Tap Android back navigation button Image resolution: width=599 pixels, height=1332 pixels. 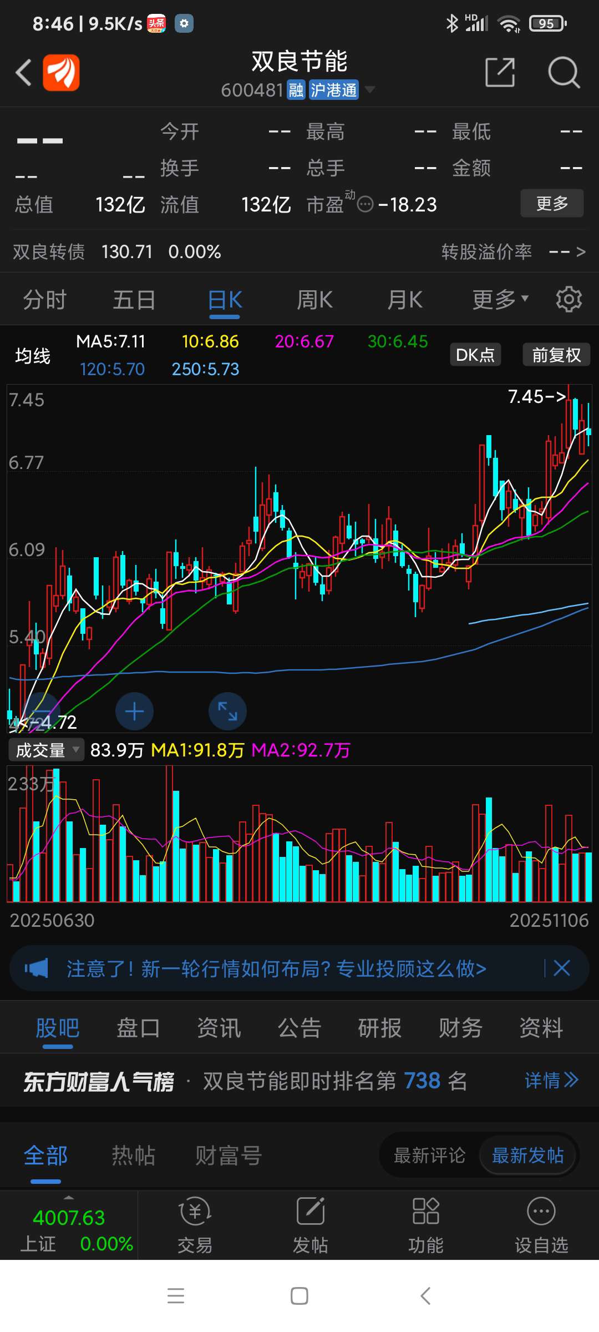[425, 1296]
